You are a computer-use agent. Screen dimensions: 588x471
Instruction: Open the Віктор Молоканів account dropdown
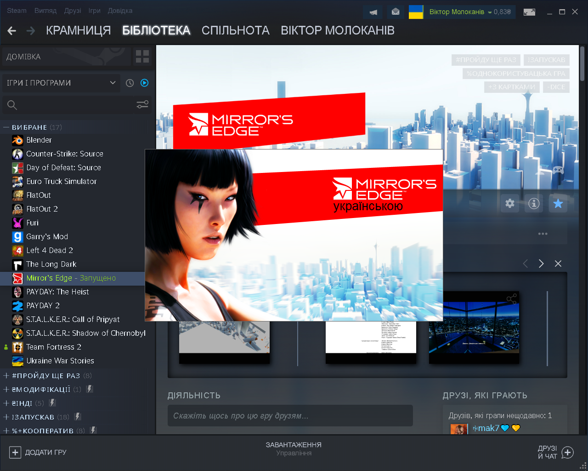pos(470,12)
